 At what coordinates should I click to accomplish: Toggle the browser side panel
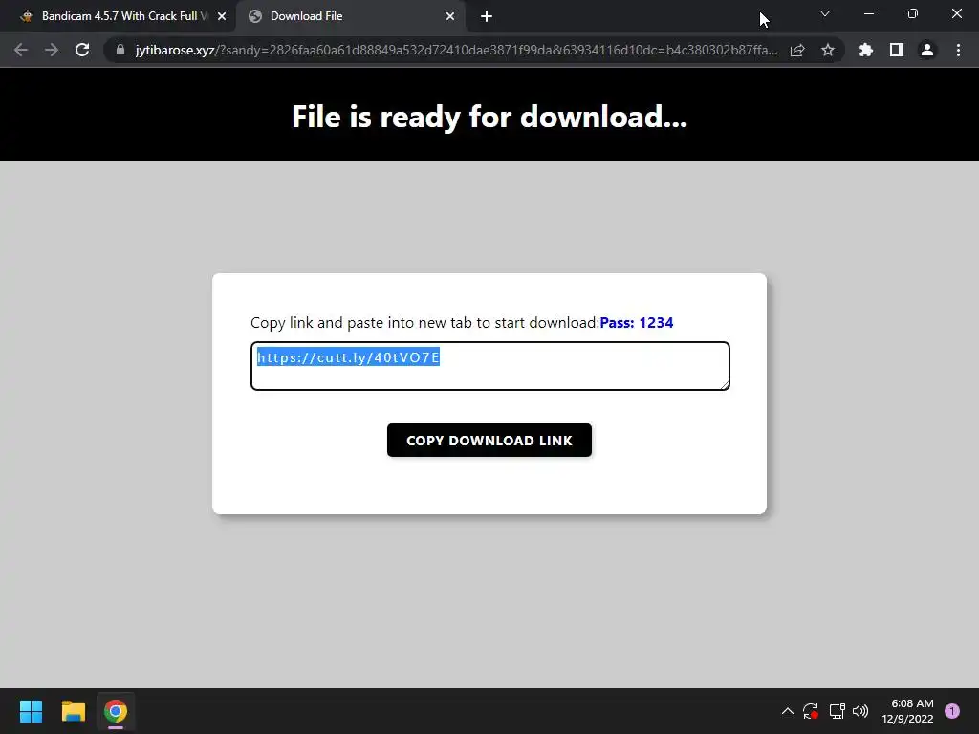[x=897, y=50]
